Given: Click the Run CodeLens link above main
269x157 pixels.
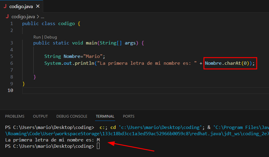Looking at the screenshot, I should coord(37,37).
